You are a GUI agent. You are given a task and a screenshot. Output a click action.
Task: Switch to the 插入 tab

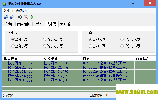click(x=39, y=24)
